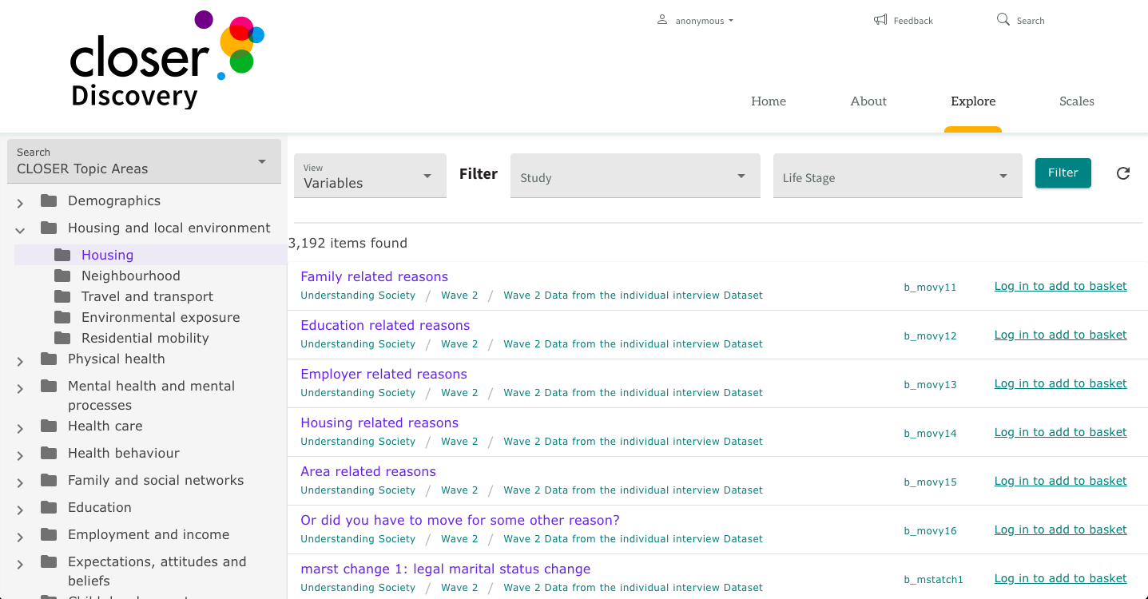Open the About page

pyautogui.click(x=868, y=101)
